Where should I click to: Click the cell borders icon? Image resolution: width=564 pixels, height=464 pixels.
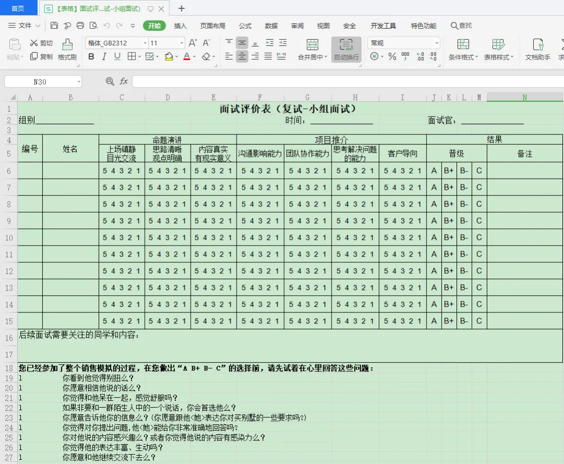click(132, 56)
